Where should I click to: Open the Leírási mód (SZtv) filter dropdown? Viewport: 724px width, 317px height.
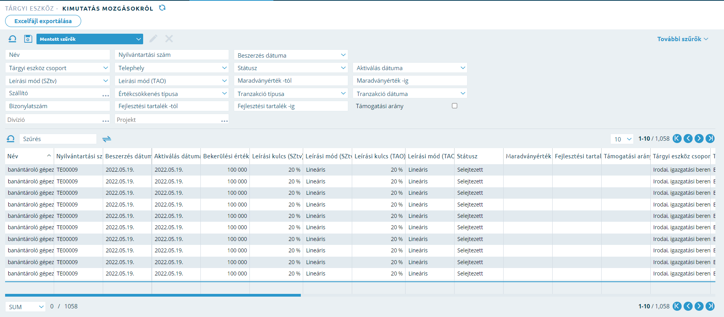point(58,81)
